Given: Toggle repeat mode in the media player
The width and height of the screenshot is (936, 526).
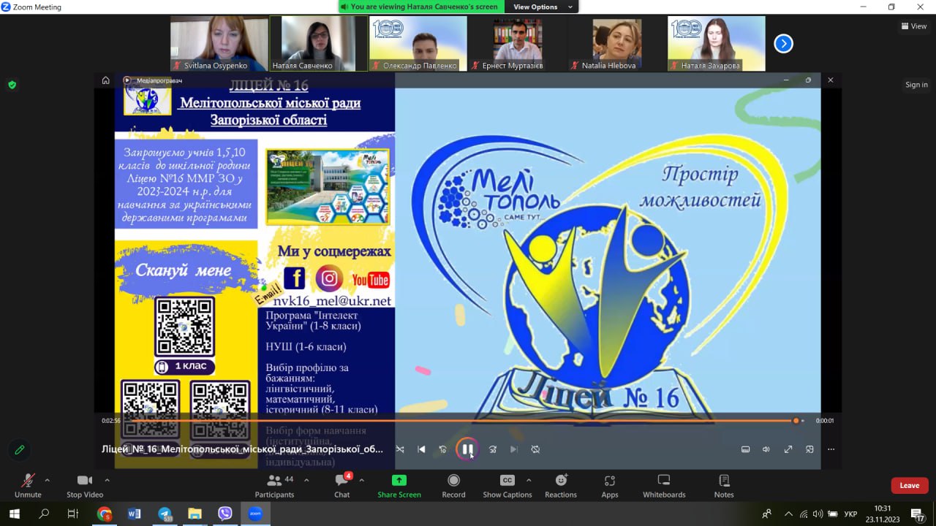Looking at the screenshot, I should tap(535, 449).
